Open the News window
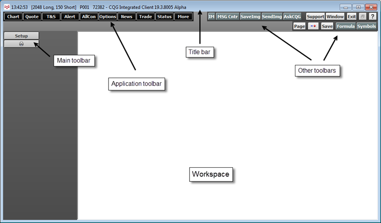Image resolution: width=381 pixels, height=223 pixels. 127,16
